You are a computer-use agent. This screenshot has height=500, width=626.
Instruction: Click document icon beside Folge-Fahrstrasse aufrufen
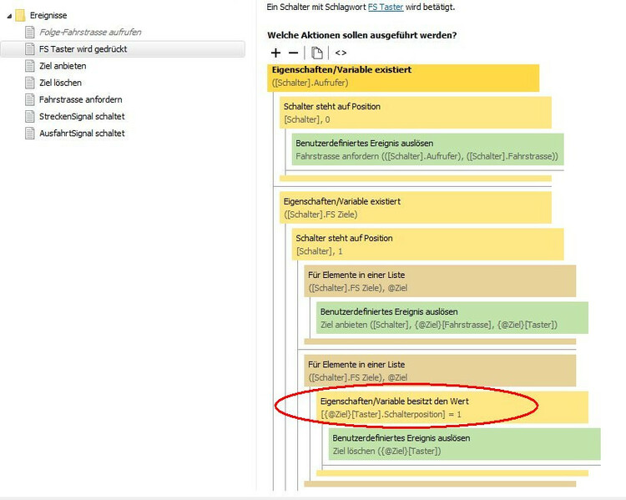click(29, 32)
